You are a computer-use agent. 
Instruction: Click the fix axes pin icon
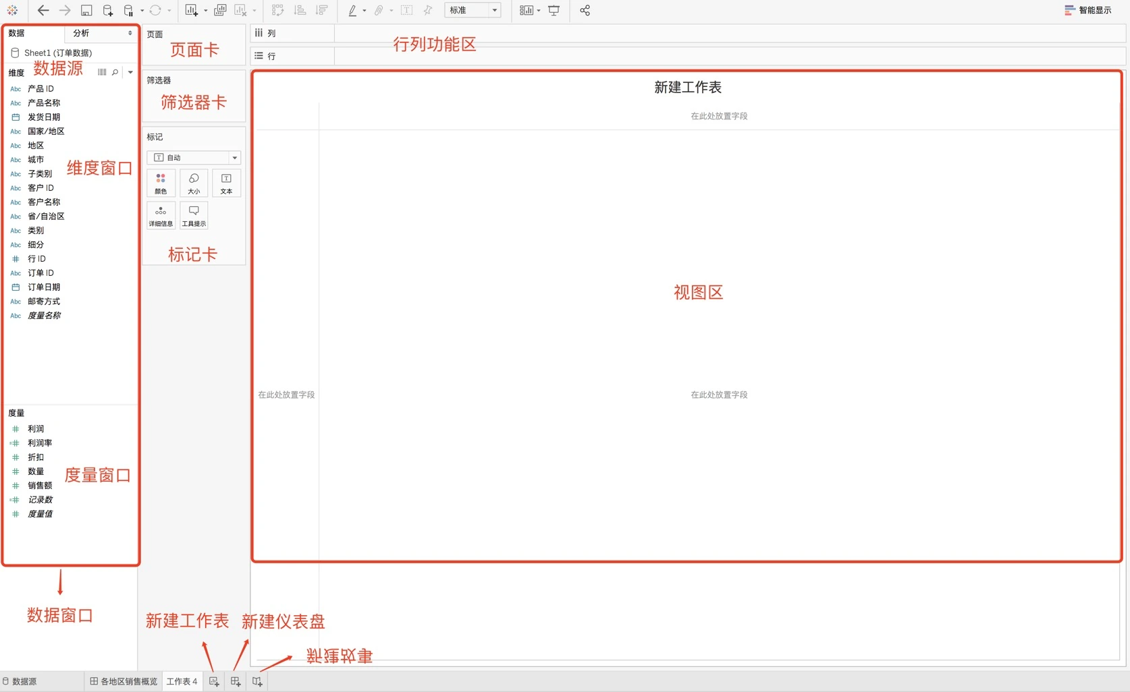point(428,10)
